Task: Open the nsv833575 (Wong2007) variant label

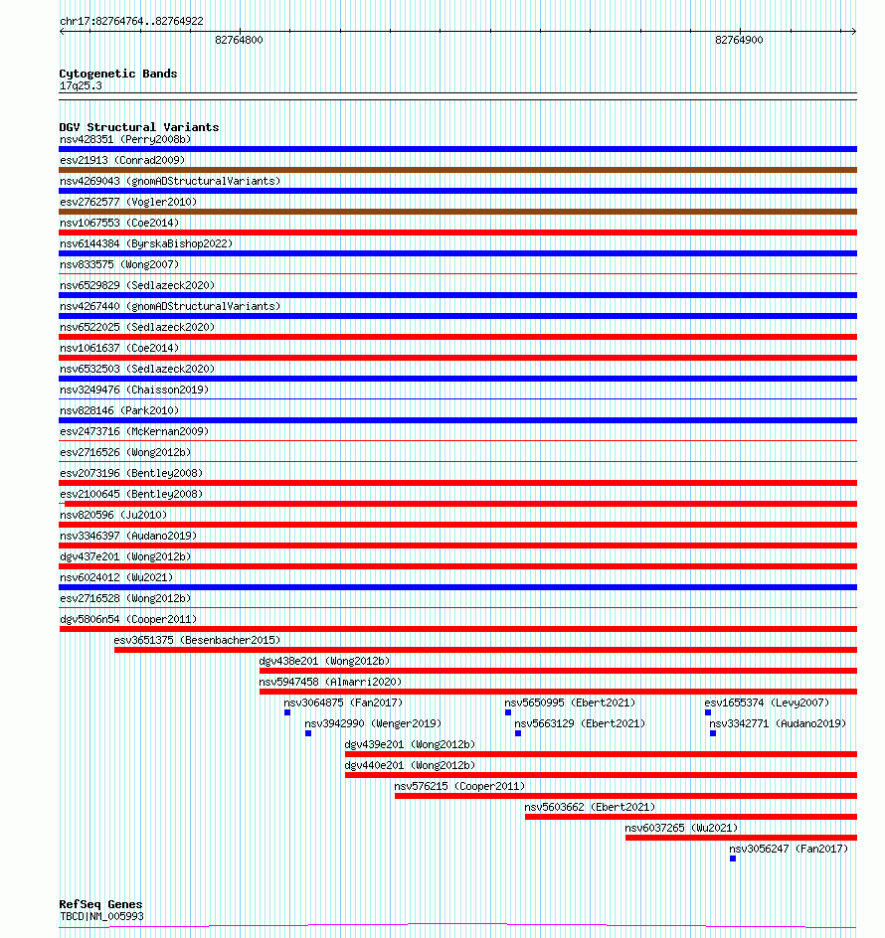Action: 119,264
